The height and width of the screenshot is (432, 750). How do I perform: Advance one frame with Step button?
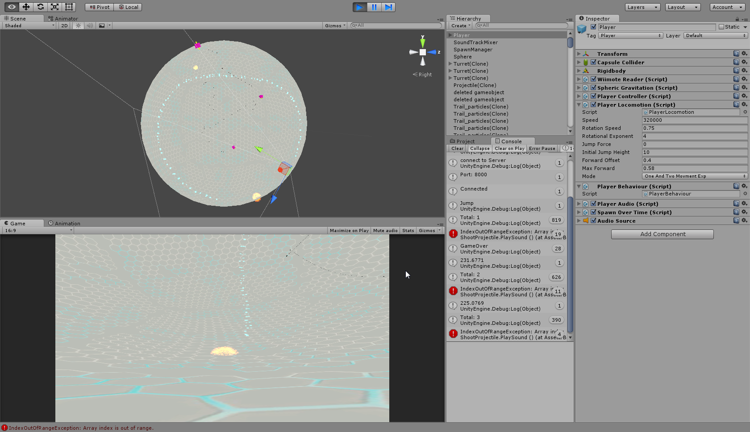(x=388, y=7)
